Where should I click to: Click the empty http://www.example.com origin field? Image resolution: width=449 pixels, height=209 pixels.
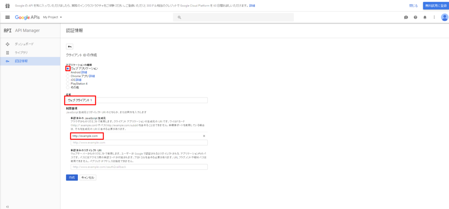coord(139,143)
